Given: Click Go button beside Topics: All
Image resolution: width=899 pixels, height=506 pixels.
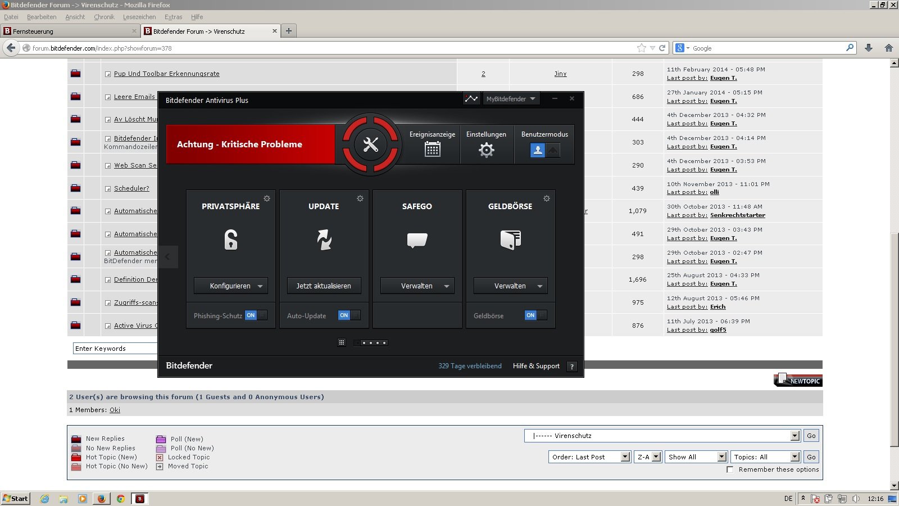Looking at the screenshot, I should (811, 457).
